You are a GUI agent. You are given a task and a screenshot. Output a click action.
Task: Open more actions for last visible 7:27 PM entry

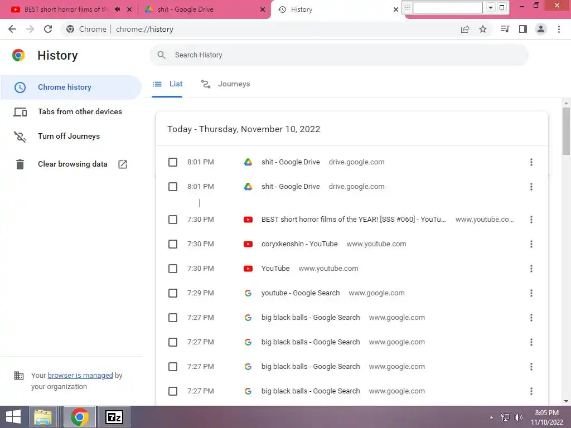[531, 391]
